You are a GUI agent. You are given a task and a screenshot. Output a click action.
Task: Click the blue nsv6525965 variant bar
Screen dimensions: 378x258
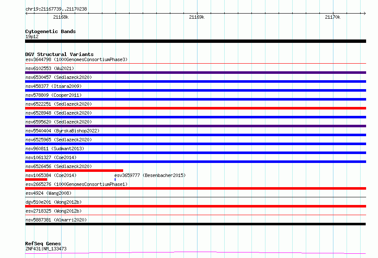(x=195, y=144)
